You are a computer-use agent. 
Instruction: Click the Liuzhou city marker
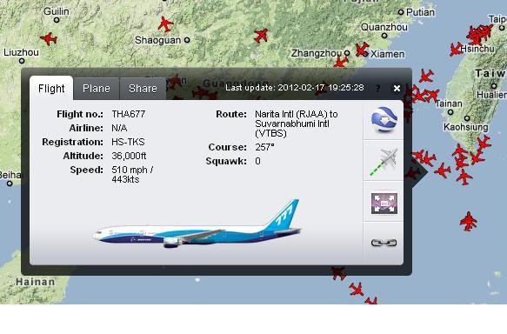point(22,61)
